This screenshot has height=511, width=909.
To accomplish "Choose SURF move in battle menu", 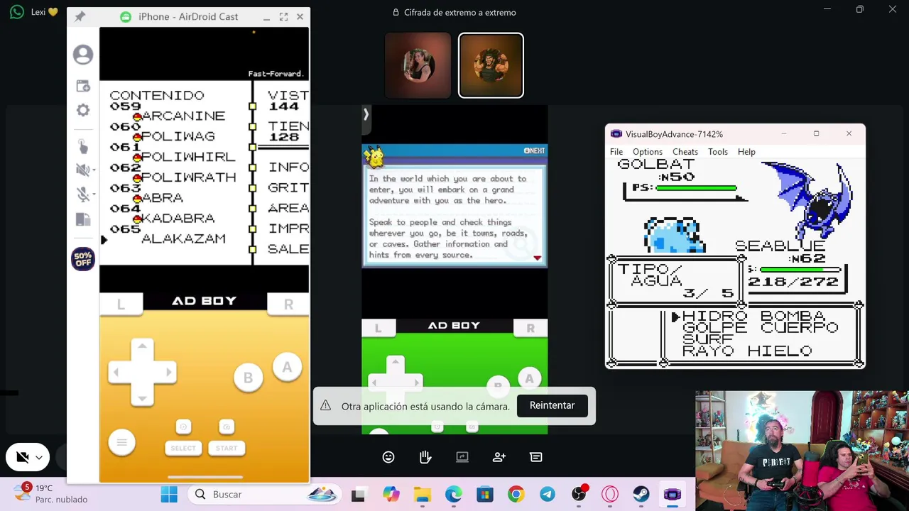I will [x=707, y=339].
